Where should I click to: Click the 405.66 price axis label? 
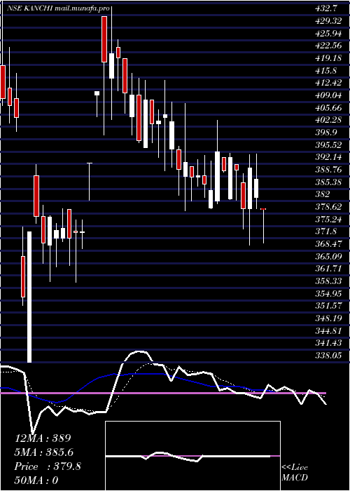pyautogui.click(x=329, y=108)
